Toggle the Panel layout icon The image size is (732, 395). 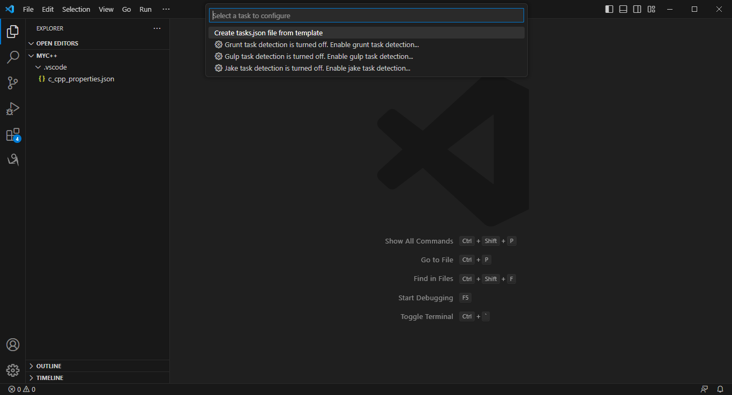(x=623, y=9)
